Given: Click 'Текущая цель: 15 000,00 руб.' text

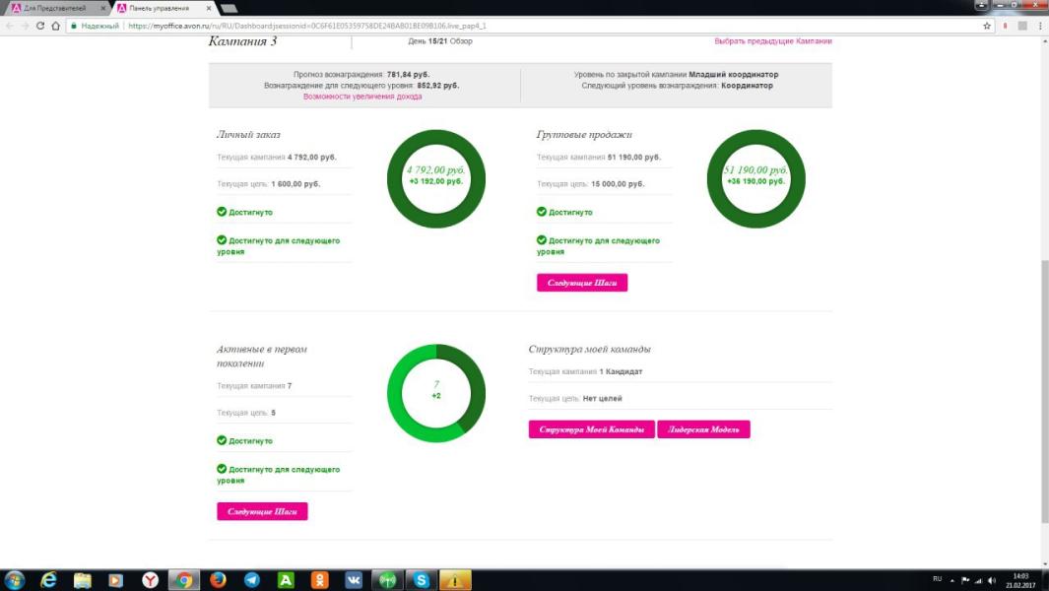Looking at the screenshot, I should 591,183.
